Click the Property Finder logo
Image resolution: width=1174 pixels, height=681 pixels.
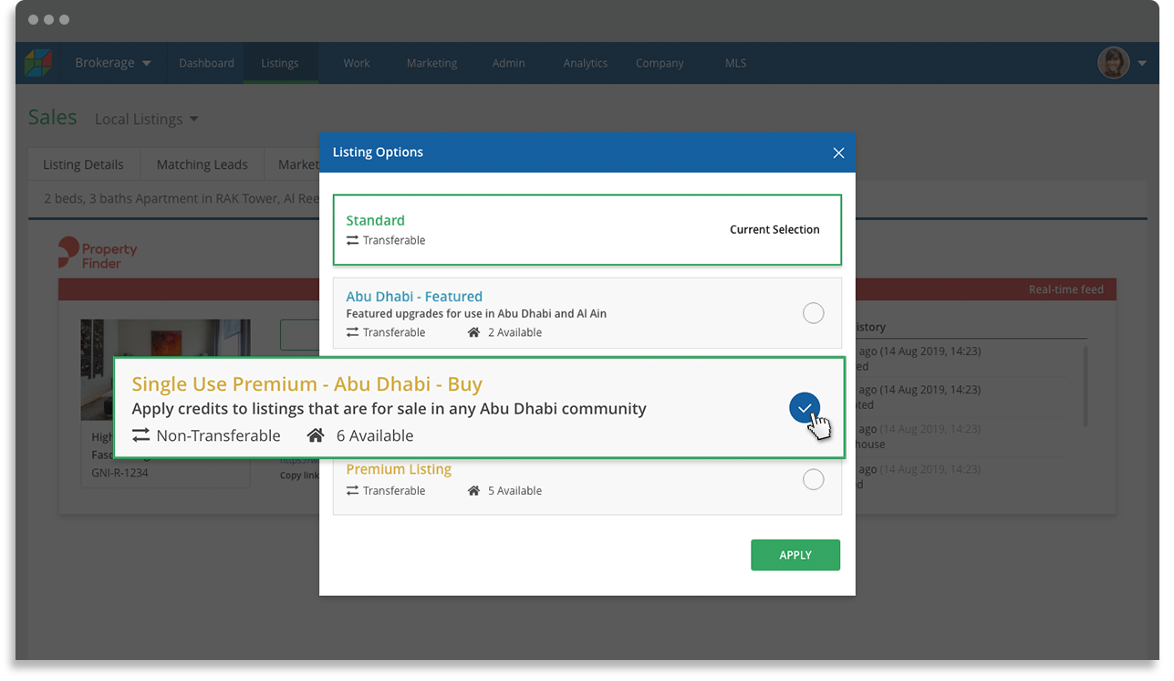click(98, 253)
